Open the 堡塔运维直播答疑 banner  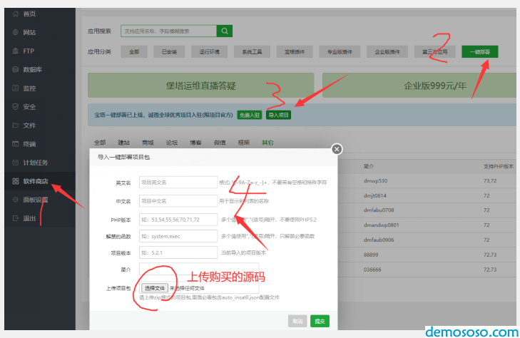pos(201,86)
